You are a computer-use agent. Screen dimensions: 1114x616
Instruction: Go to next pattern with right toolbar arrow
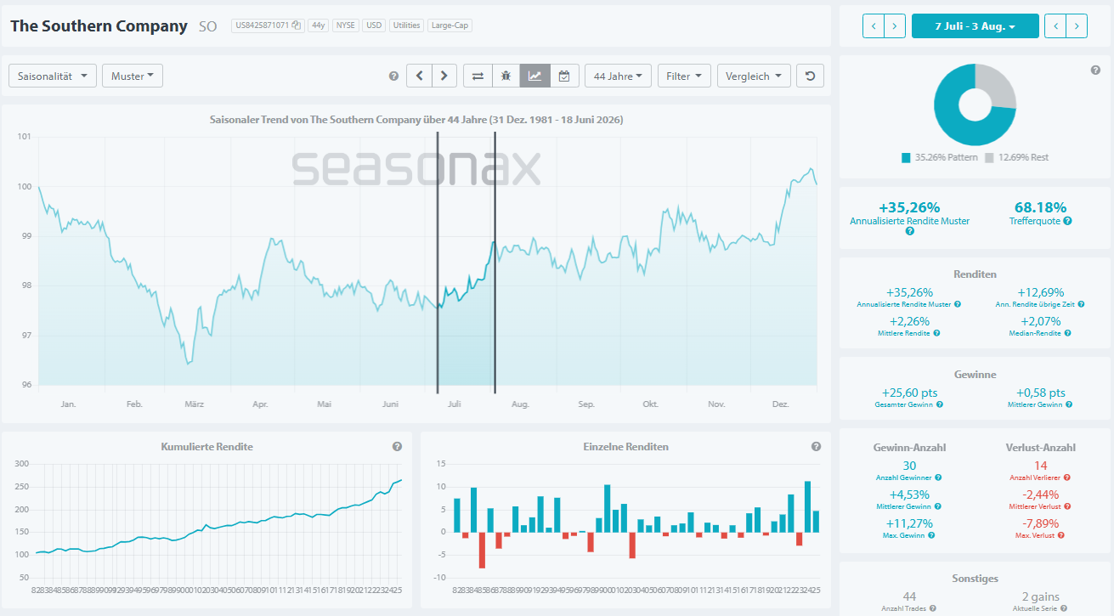click(444, 76)
